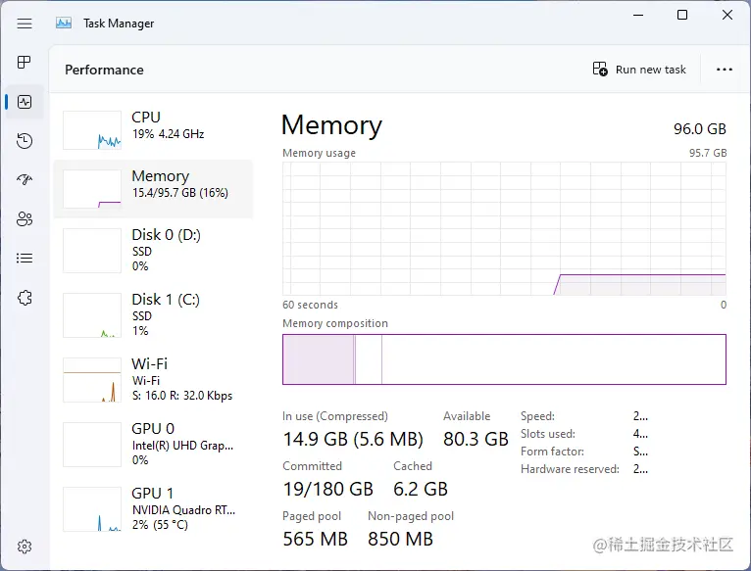Open the Users page icon
This screenshot has height=571, width=751.
[x=25, y=219]
